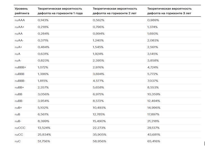This screenshot has height=146, width=205.
Task: Select the 17,897% value for ruB
Action: (x=153, y=115)
